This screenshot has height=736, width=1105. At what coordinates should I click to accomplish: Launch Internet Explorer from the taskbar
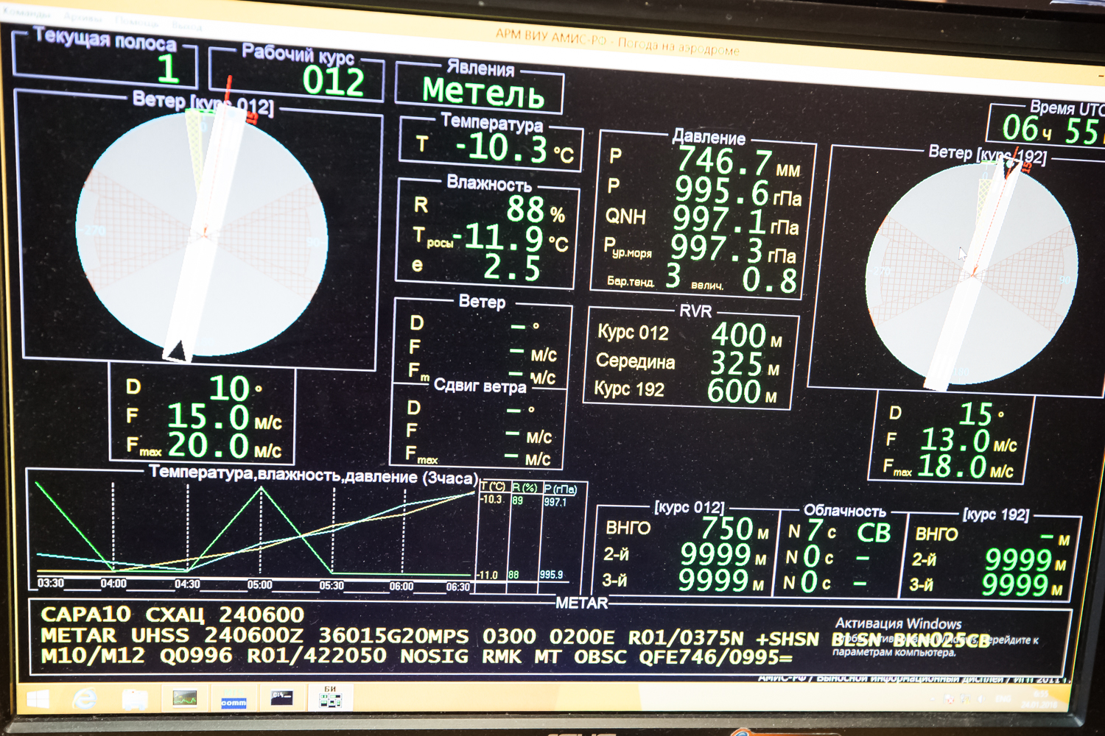pos(85,698)
